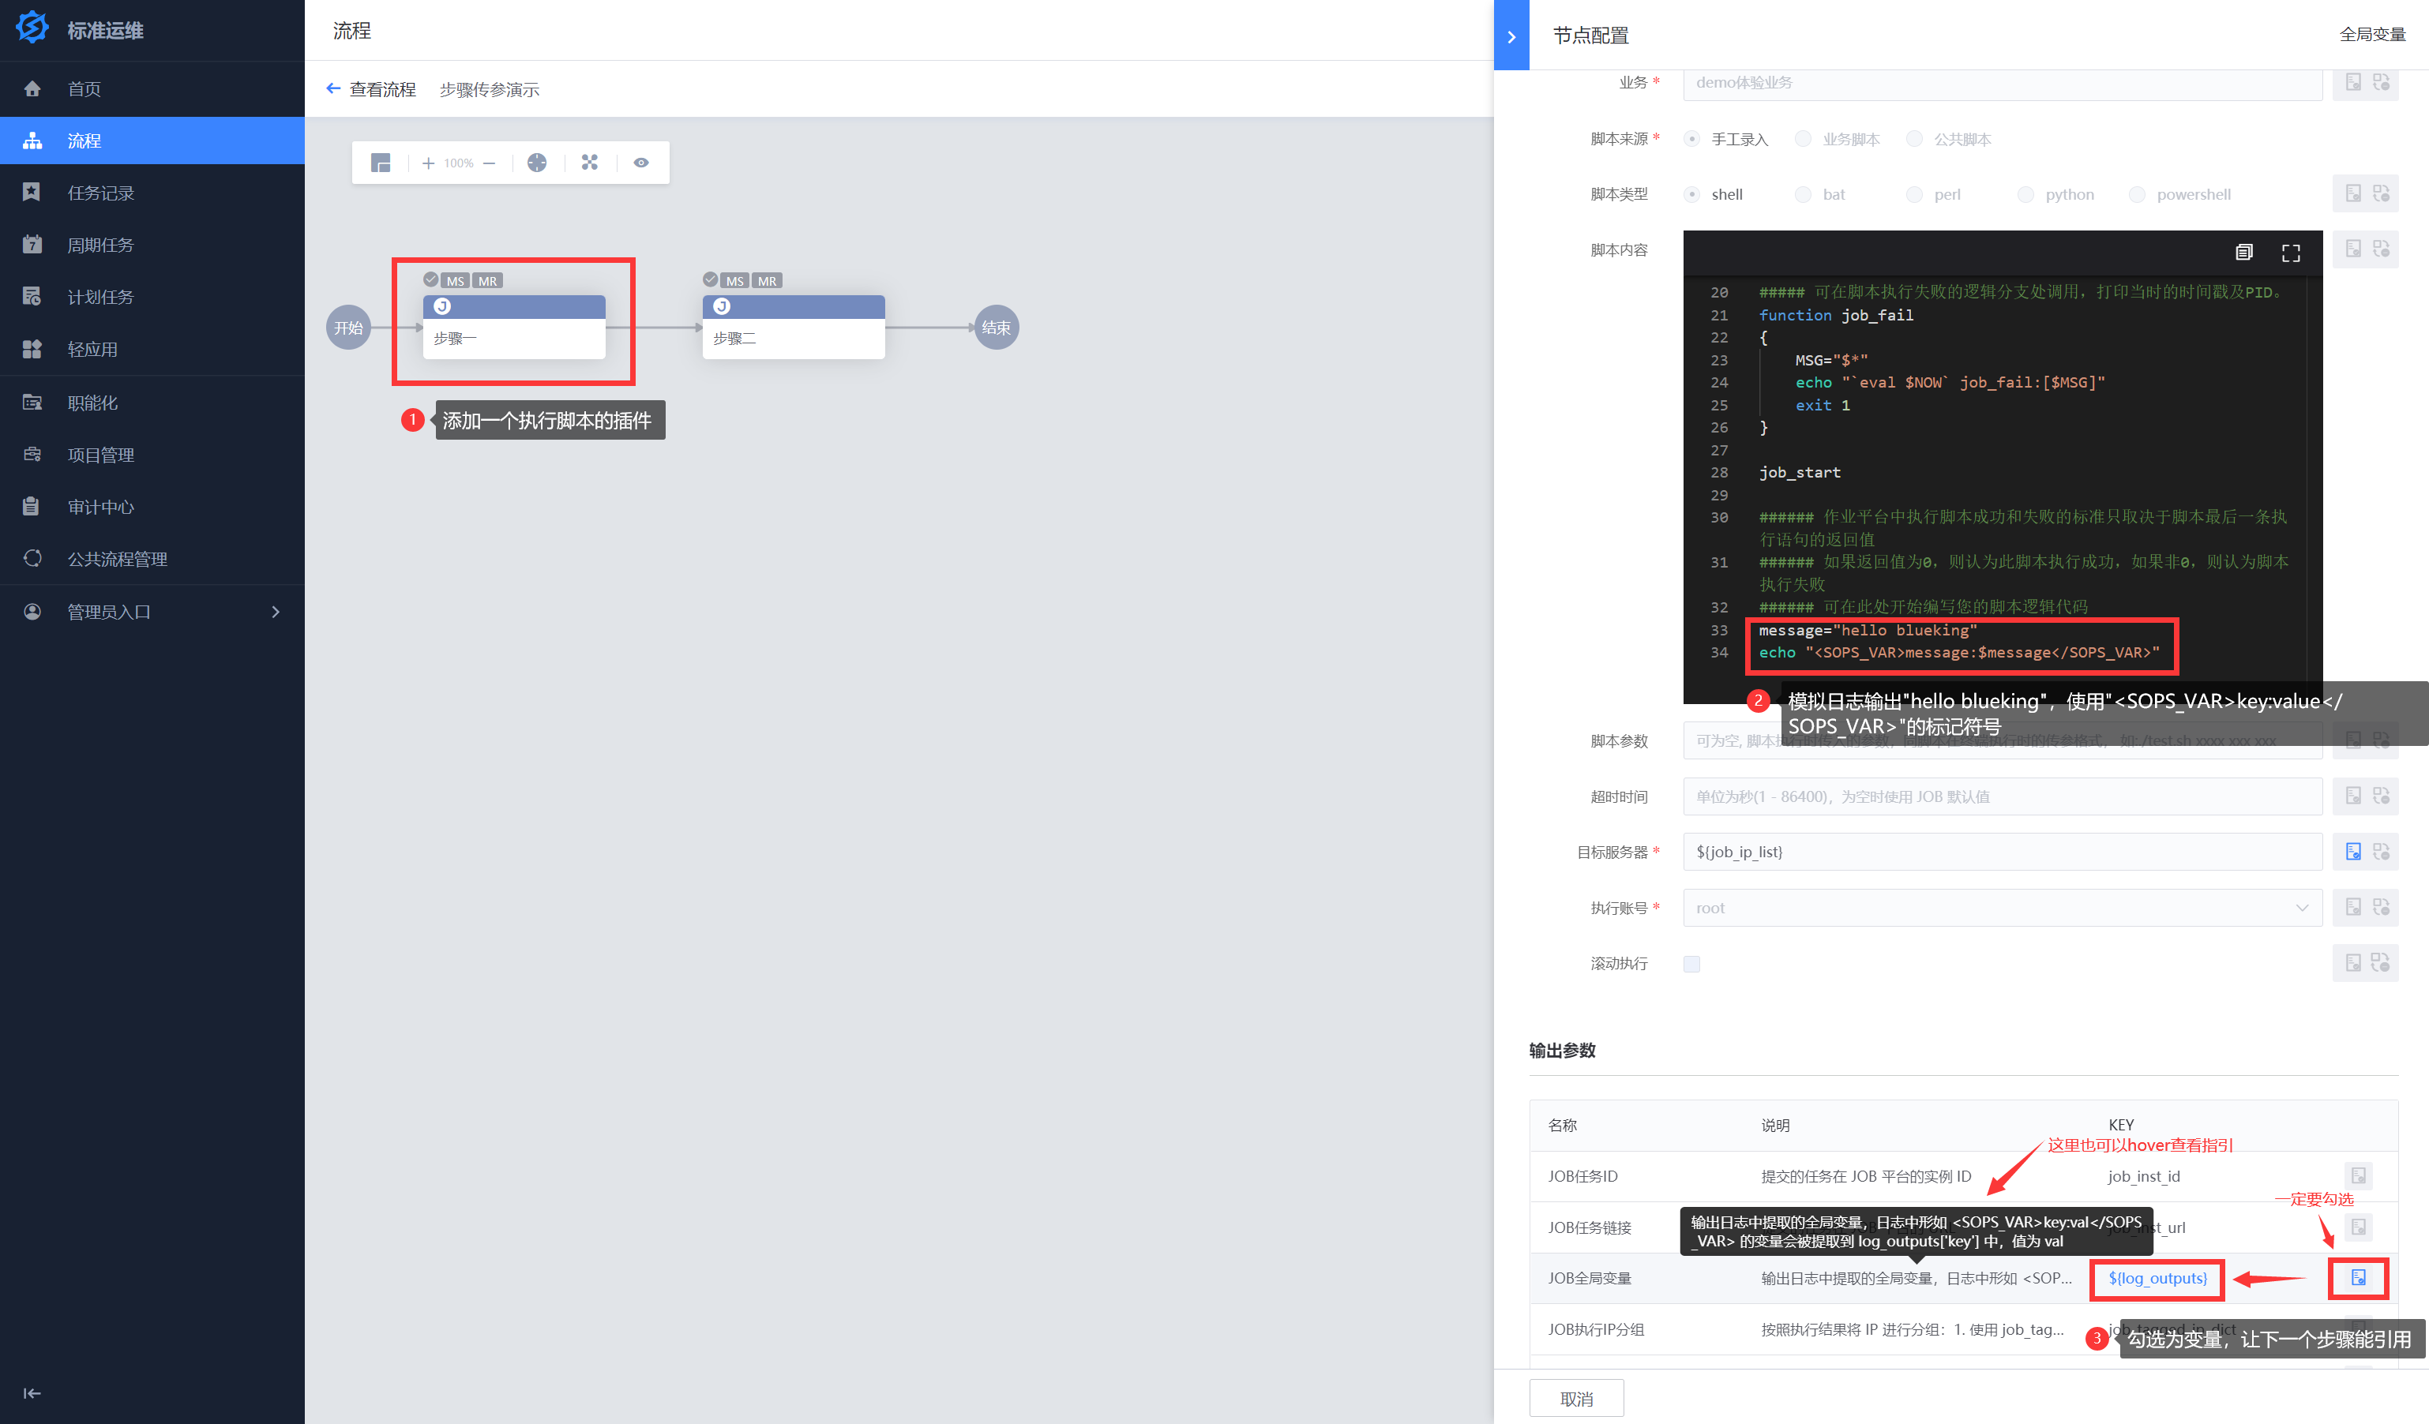Click the 取消 button
This screenshot has width=2429, height=1424.
1576,1398
